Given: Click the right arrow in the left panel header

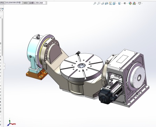Looking at the screenshot, I should point(2,10).
